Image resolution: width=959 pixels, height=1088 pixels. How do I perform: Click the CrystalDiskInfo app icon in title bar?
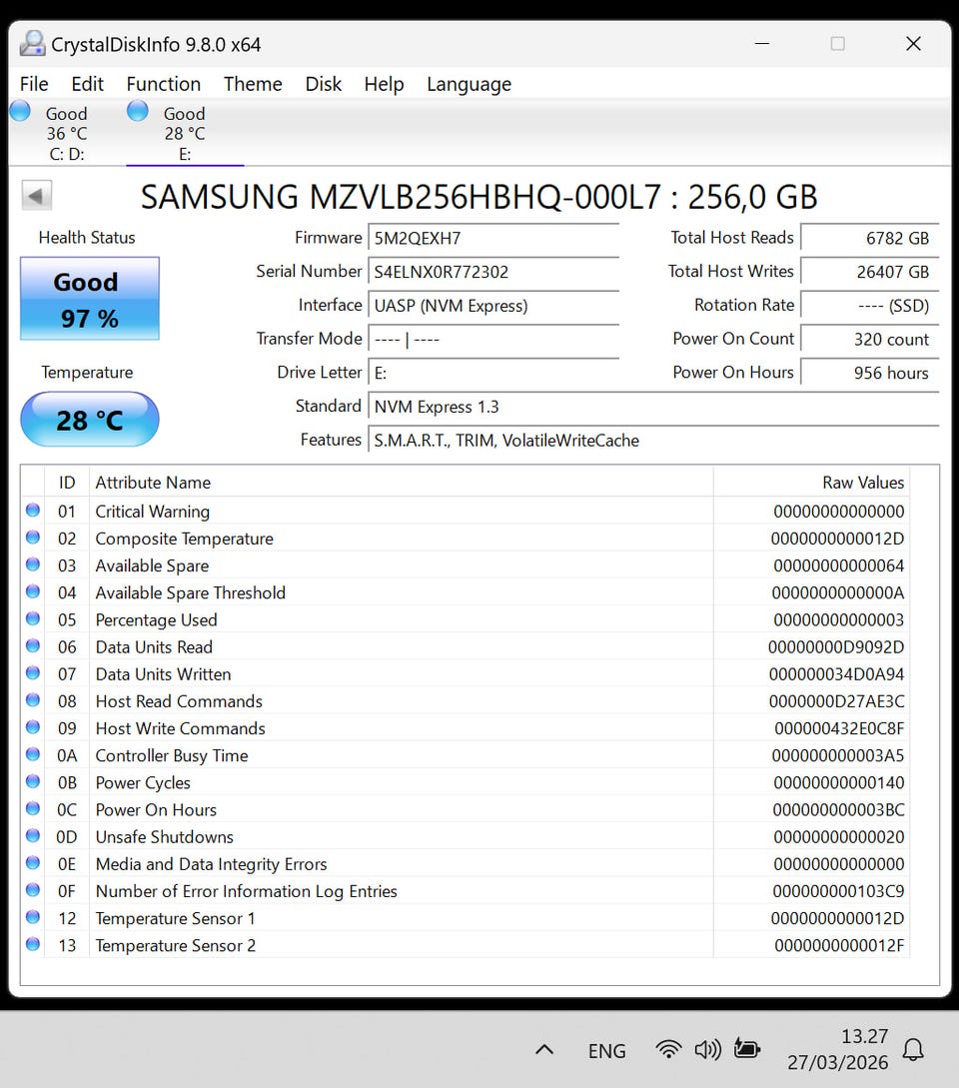coord(32,44)
